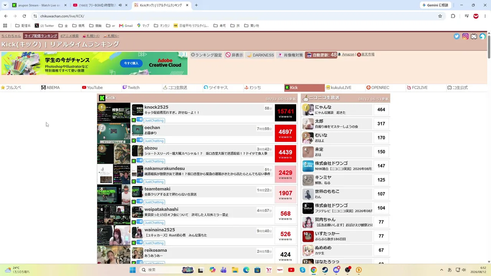Toggle DARKNESS dark mode
This screenshot has width=491, height=276.
(260, 55)
